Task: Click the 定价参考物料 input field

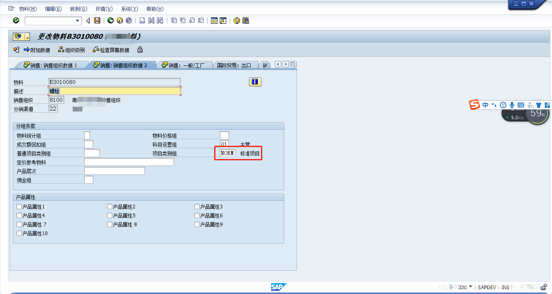Action: pyautogui.click(x=129, y=162)
